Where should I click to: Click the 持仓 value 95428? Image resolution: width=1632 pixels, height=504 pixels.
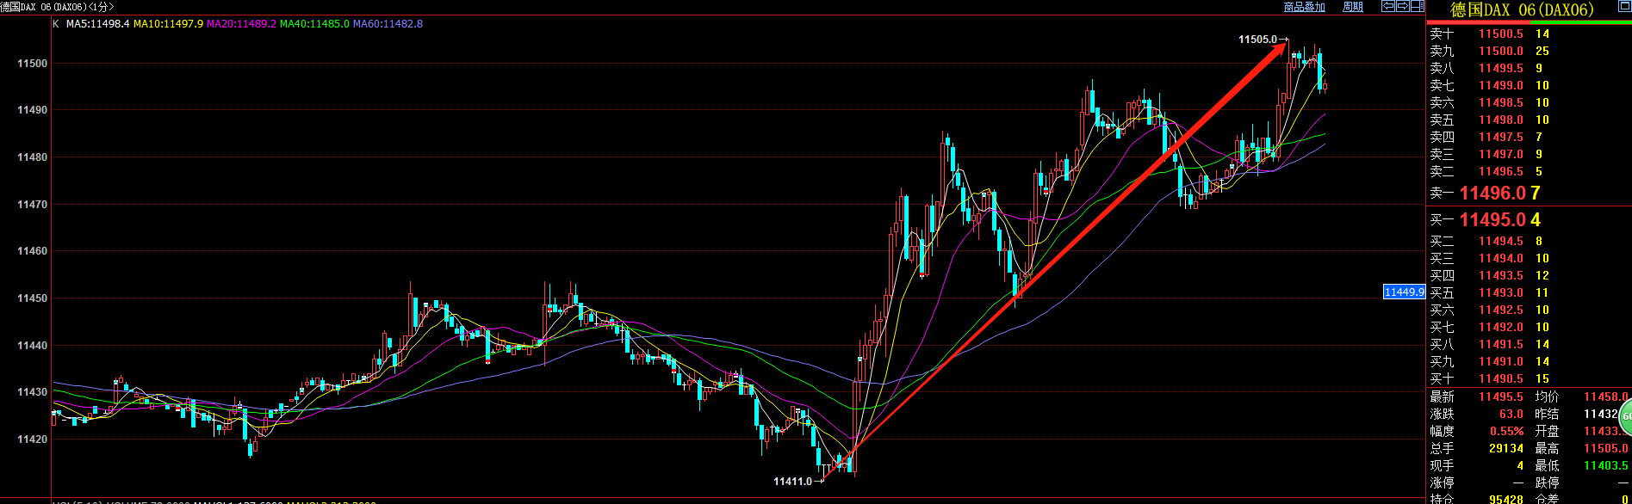(1506, 499)
